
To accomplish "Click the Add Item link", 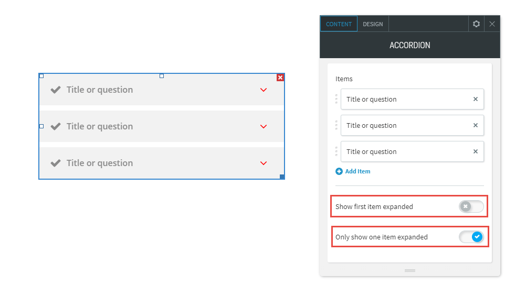I will 357,171.
